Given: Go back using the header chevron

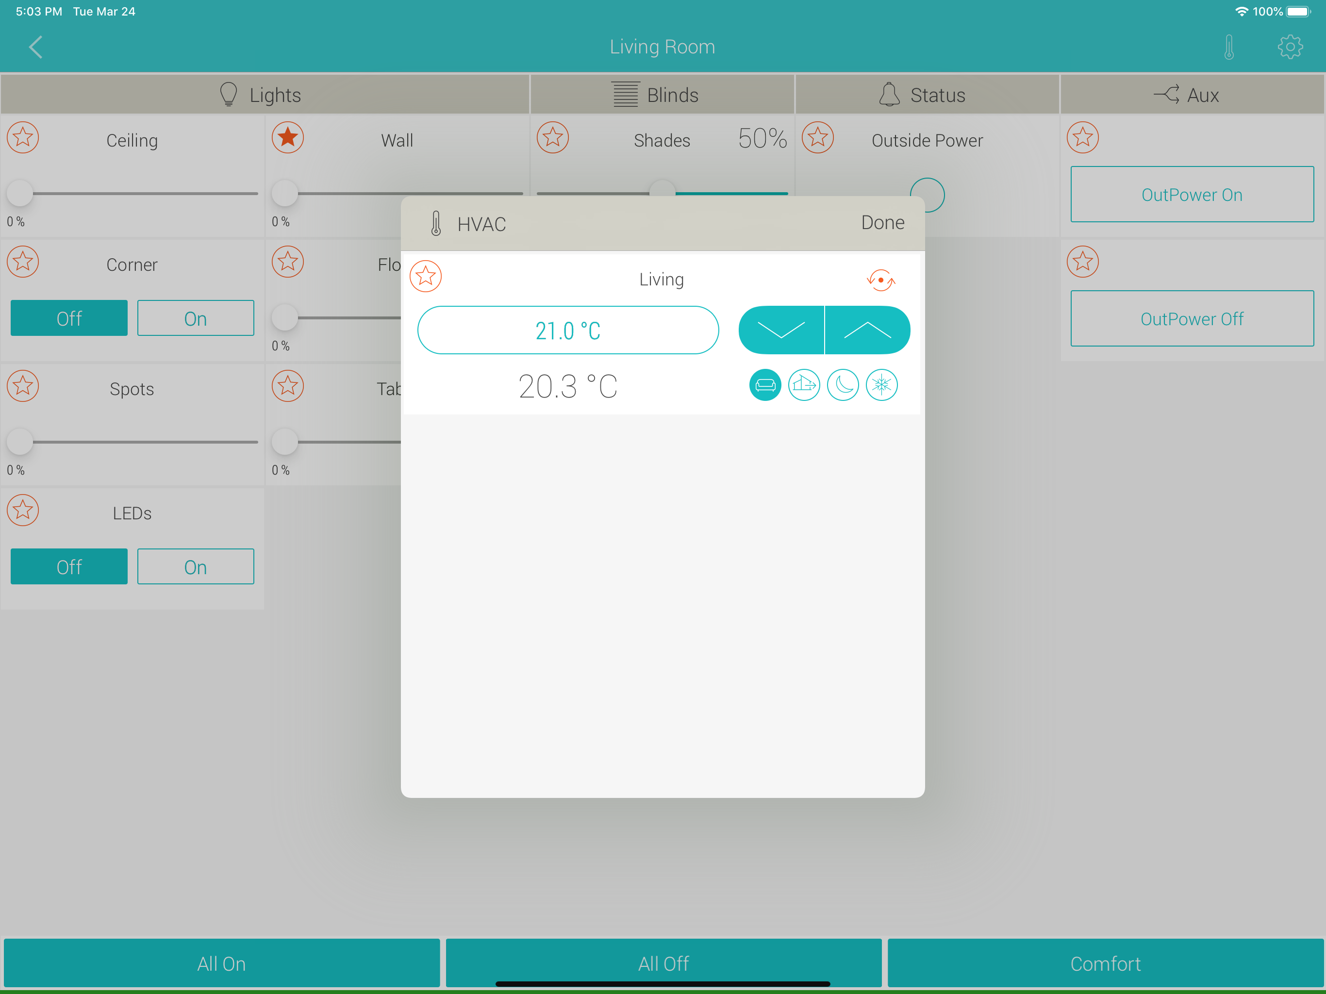Looking at the screenshot, I should pyautogui.click(x=36, y=47).
